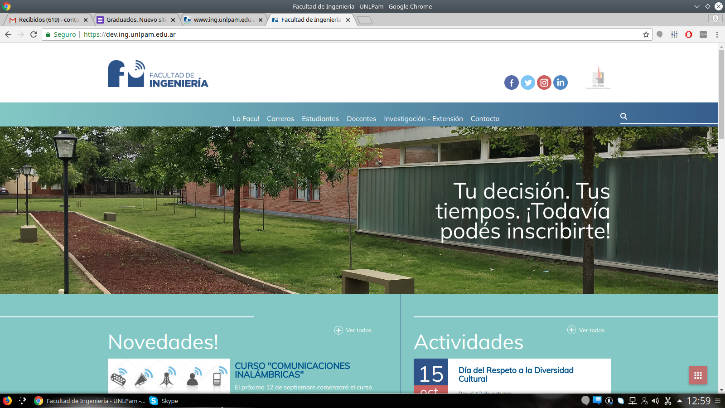Viewport: 725px width, 408px height.
Task: Click Ver todas next to Actividades
Action: click(x=586, y=330)
